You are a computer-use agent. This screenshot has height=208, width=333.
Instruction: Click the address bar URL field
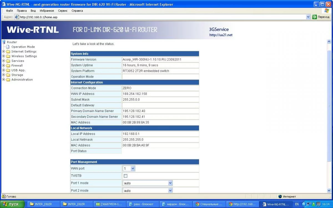(x=161, y=17)
